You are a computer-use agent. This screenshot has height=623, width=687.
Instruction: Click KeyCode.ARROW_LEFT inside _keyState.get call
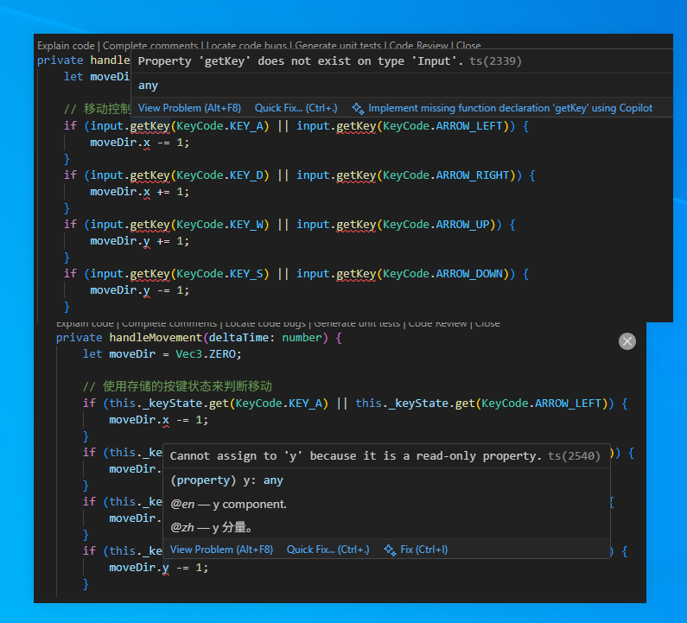pos(541,404)
